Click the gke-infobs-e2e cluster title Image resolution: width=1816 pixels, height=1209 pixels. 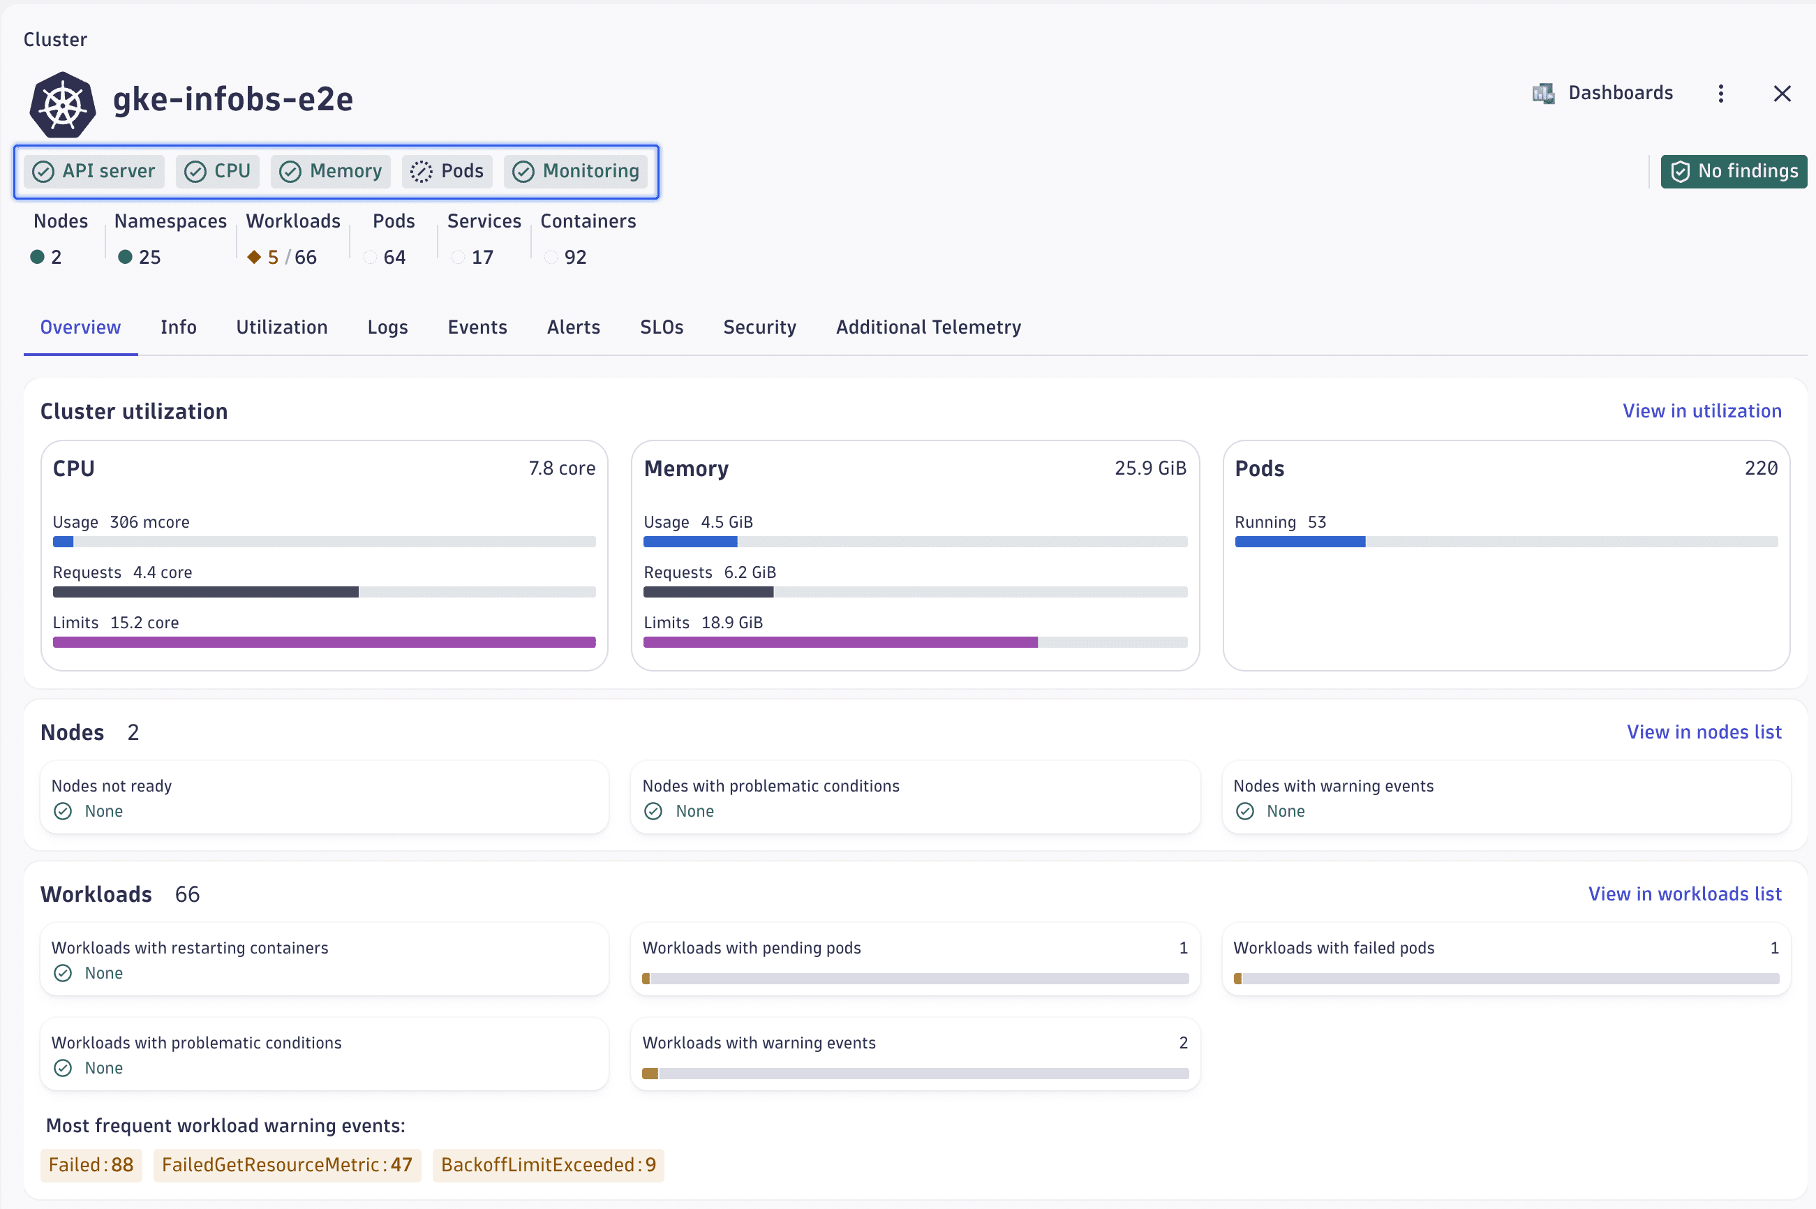[234, 99]
